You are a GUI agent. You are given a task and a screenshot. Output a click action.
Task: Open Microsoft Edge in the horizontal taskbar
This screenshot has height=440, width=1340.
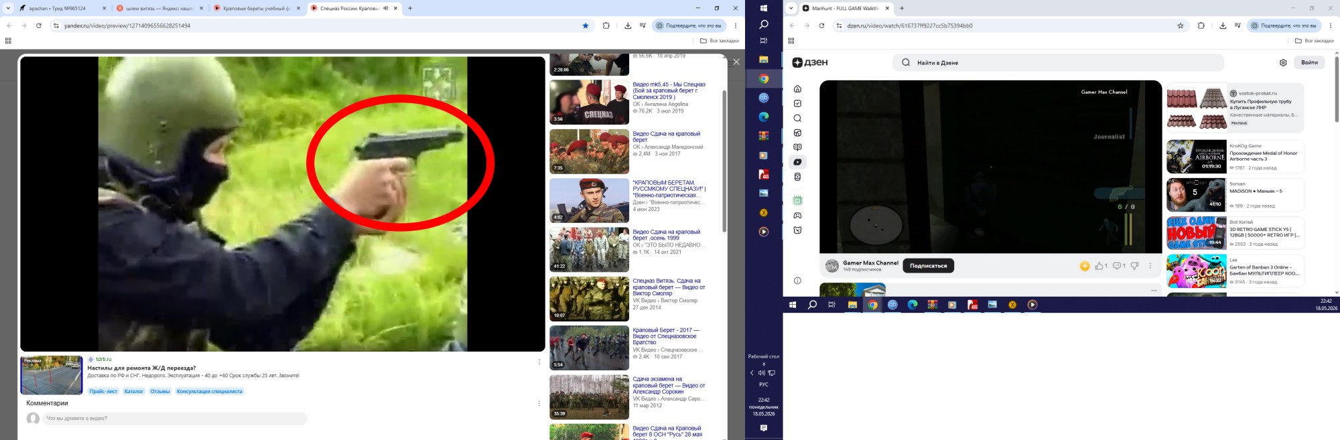click(x=913, y=305)
